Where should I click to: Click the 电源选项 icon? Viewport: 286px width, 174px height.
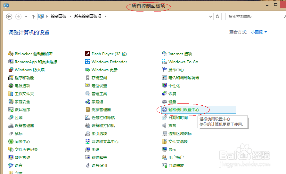11,86
